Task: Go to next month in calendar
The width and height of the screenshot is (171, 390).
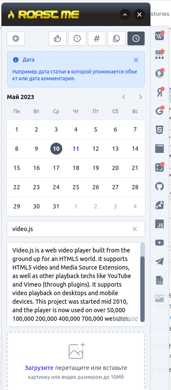Action: pos(141,97)
